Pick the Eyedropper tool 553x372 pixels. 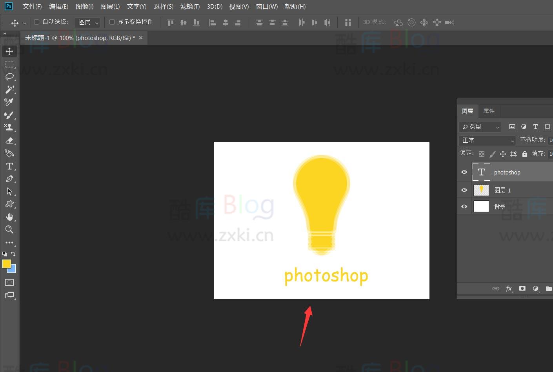coord(9,102)
